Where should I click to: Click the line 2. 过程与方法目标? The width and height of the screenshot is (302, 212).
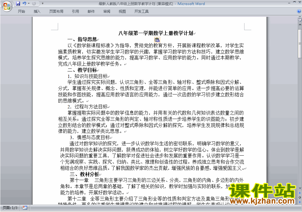click(87, 107)
